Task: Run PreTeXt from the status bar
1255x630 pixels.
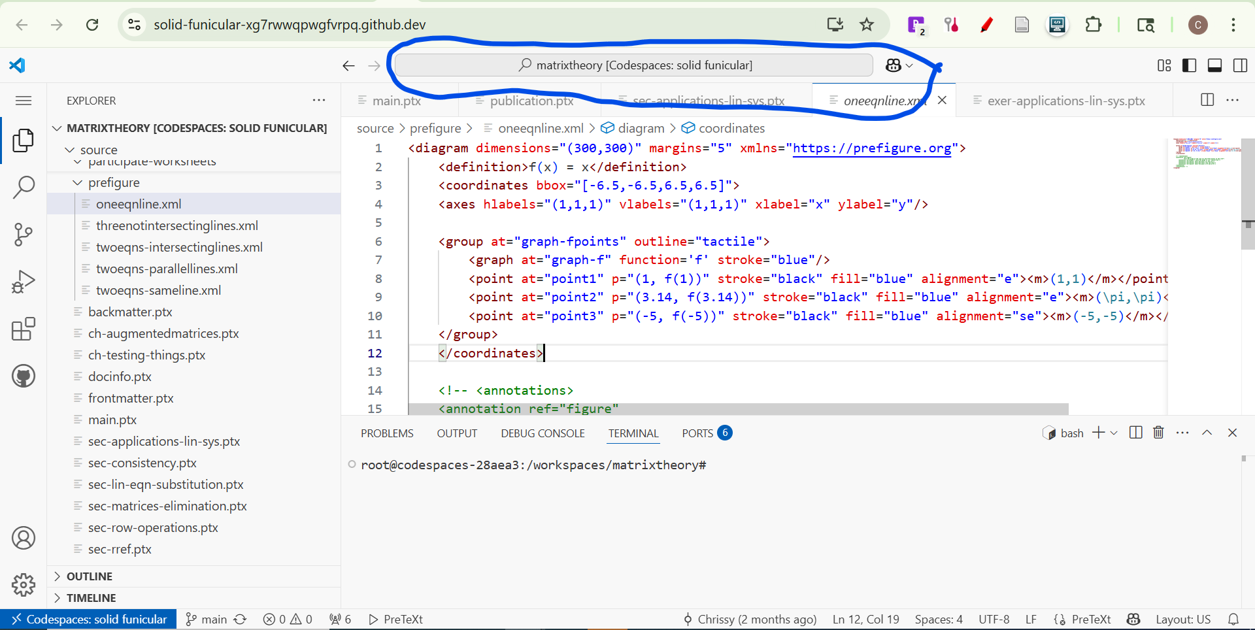Action: [x=396, y=619]
